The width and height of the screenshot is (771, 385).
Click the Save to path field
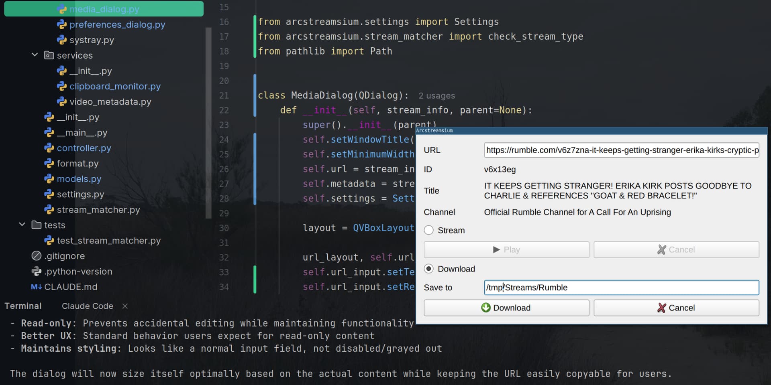[x=621, y=288]
